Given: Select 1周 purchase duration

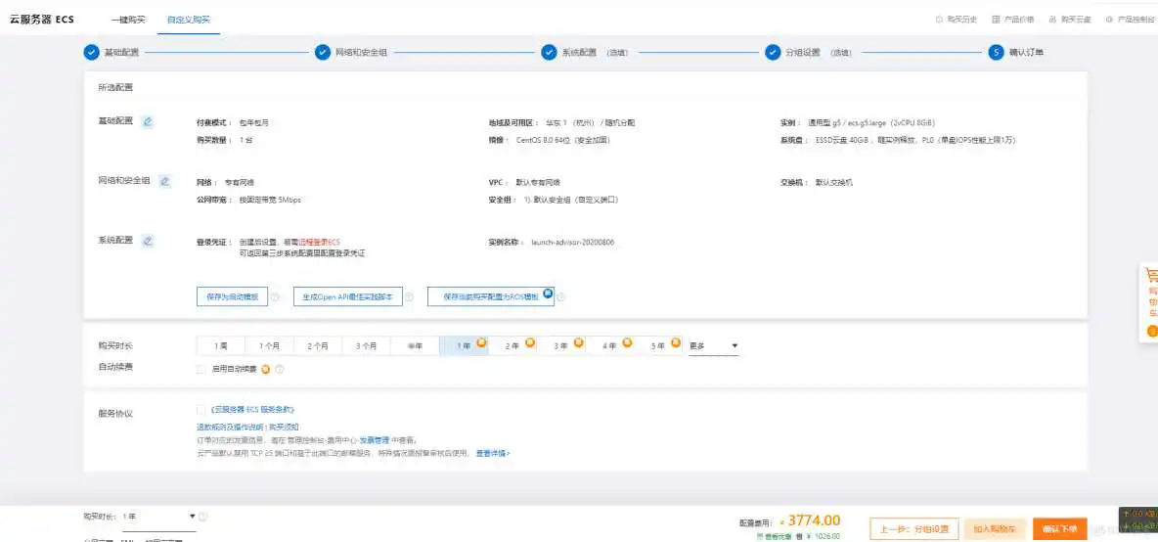Looking at the screenshot, I should [221, 345].
